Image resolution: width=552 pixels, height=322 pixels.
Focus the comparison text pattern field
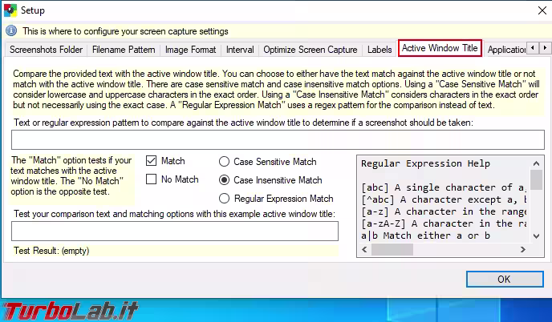pos(278,139)
